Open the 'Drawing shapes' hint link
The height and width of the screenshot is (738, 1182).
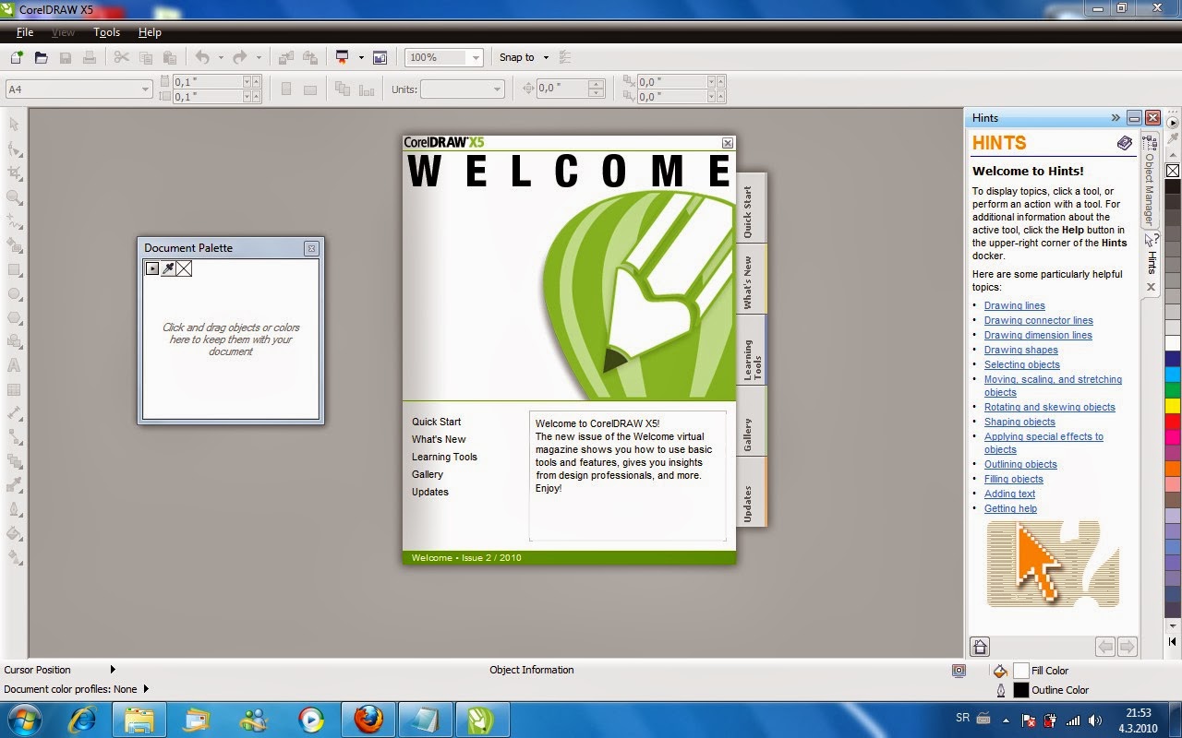click(1021, 350)
